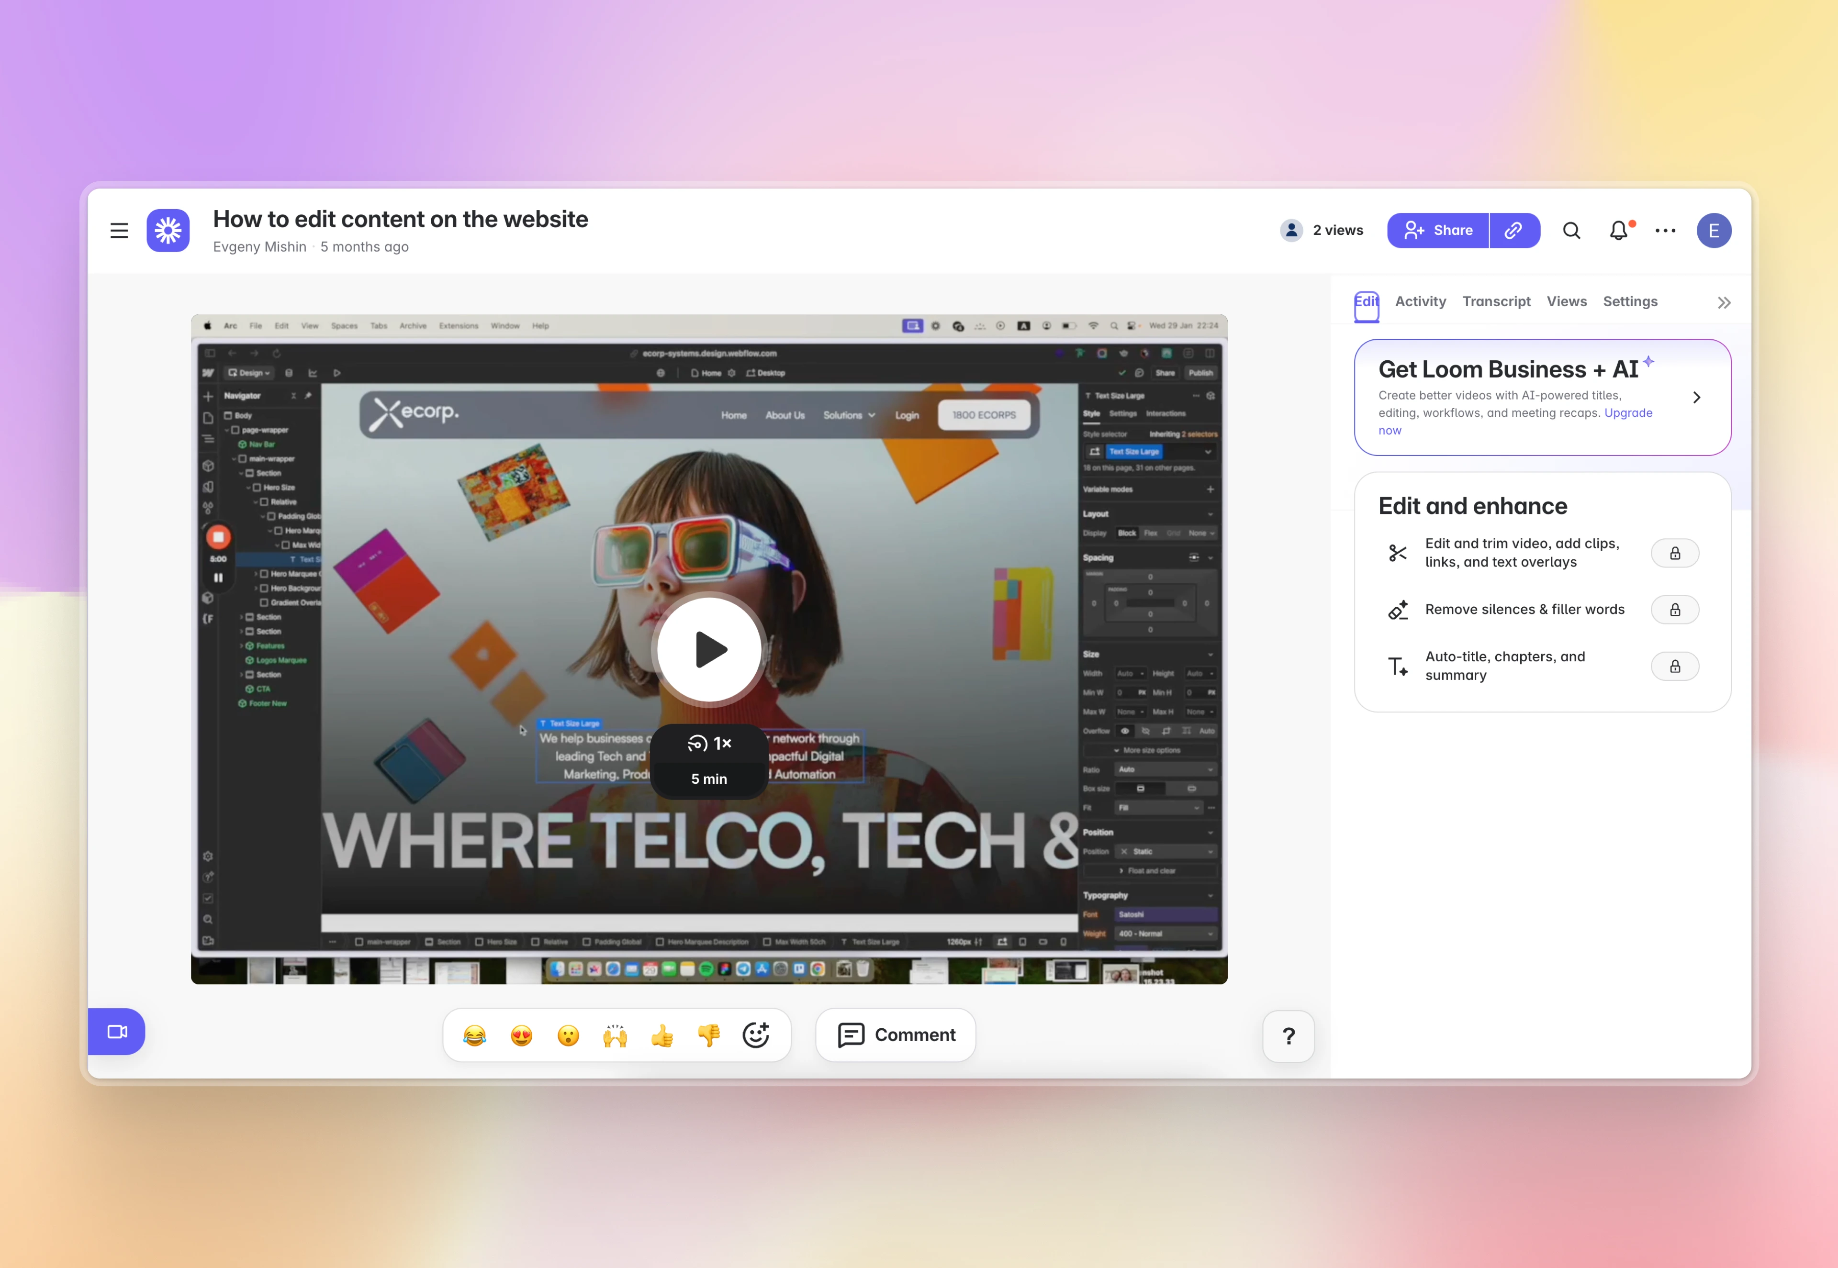Open notifications bell
Viewport: 1838px width, 1268px height.
[1619, 231]
